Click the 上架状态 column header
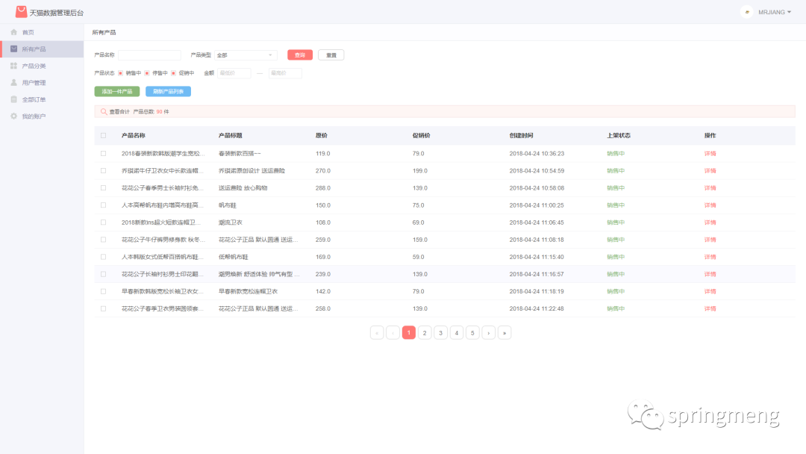806x454 pixels. coord(619,136)
